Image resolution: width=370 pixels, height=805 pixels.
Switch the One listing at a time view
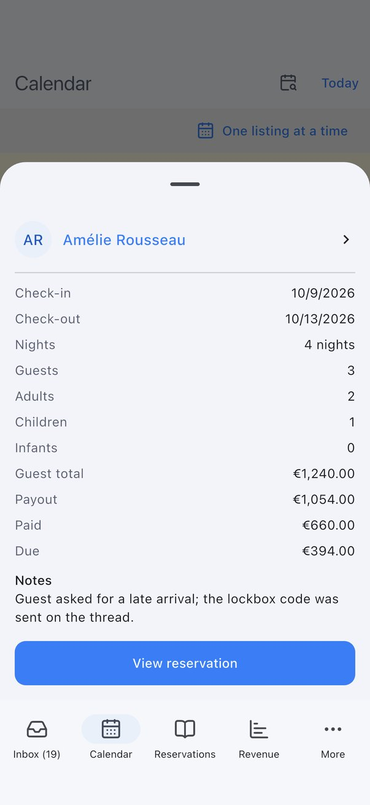[285, 131]
